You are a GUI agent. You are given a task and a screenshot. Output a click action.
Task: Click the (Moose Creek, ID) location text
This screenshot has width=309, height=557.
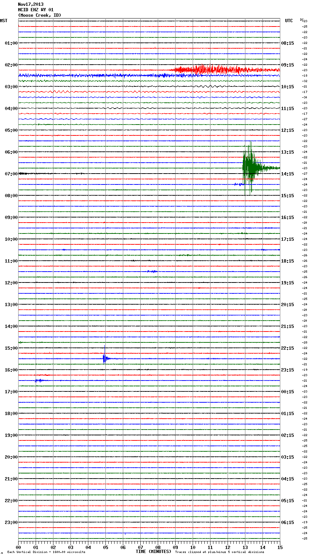(40, 15)
